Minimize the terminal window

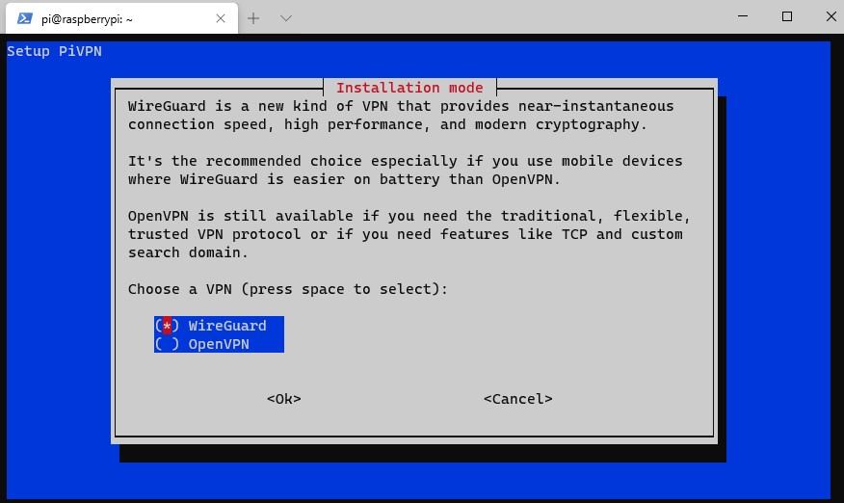click(743, 16)
